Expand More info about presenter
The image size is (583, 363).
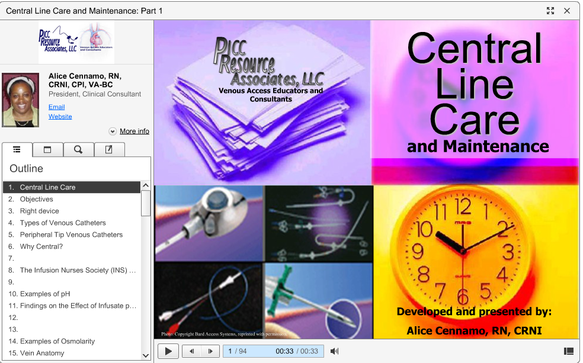coord(113,131)
